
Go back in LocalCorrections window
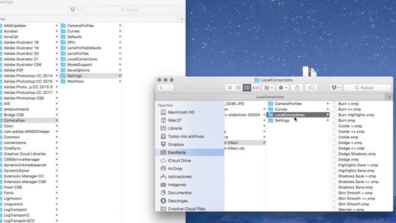(161, 87)
